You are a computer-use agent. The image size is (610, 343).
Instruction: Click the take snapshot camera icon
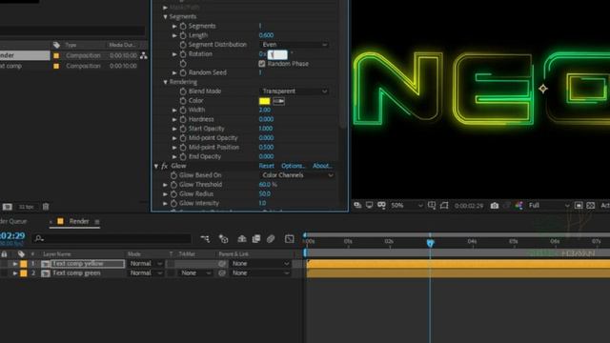pyautogui.click(x=495, y=206)
